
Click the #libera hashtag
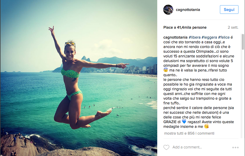pos(195,38)
